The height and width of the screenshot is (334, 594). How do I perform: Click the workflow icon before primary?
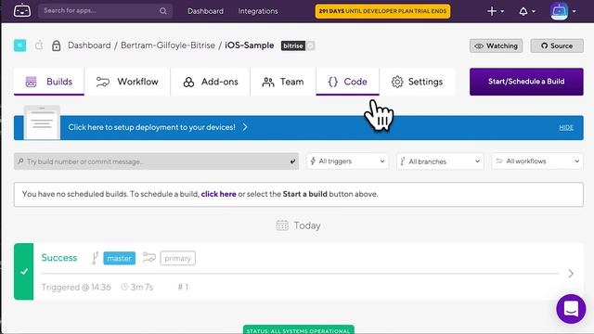pyautogui.click(x=148, y=258)
